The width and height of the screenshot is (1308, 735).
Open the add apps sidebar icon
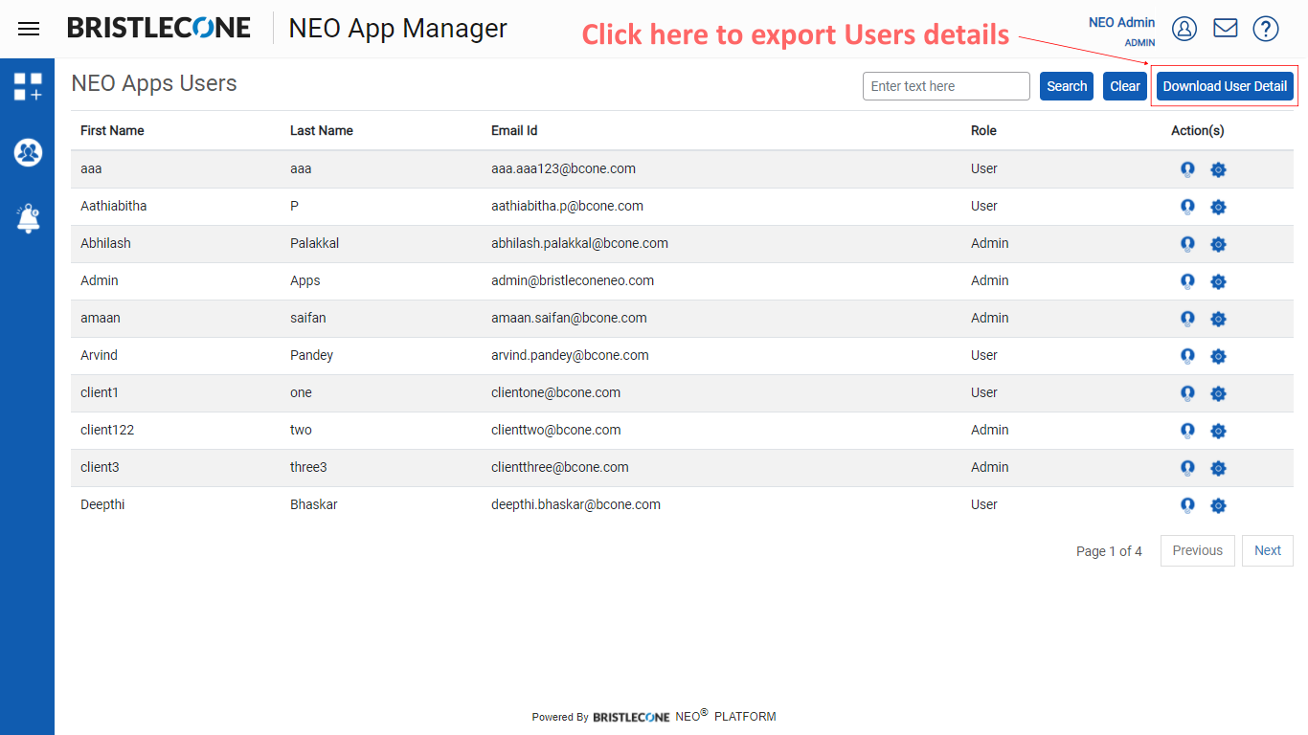pos(28,86)
